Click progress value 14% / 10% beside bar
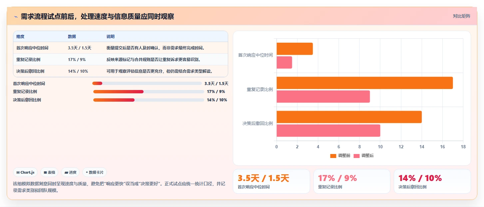Viewport: 484px width, 207px height. pos(217,100)
